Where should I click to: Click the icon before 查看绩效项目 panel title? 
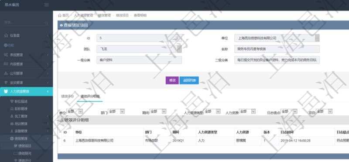click(61, 25)
